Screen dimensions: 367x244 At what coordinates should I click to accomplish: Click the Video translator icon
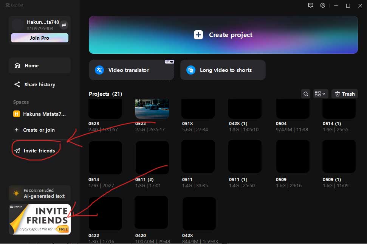99,70
